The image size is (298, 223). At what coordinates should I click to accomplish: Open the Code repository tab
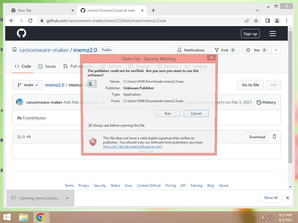click(23, 66)
